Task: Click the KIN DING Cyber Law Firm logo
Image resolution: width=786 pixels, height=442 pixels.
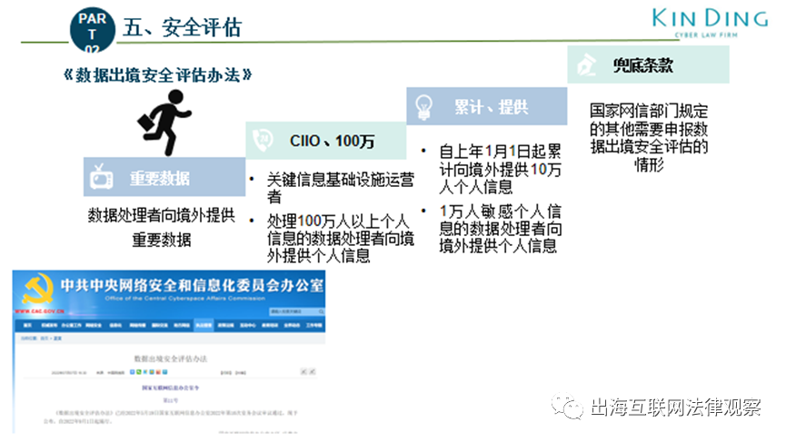Action: point(710,23)
